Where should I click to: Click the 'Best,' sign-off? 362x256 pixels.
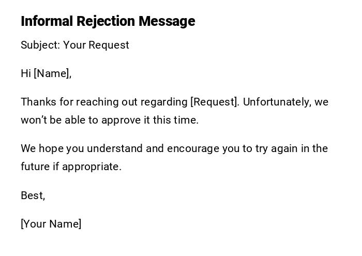[33, 195]
